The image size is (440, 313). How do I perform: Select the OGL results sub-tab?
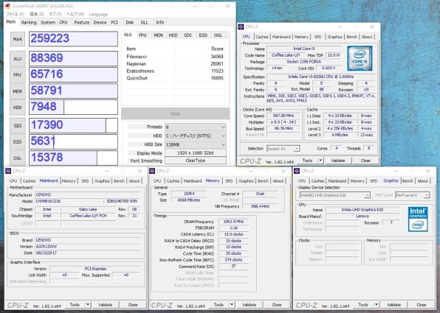(x=218, y=35)
